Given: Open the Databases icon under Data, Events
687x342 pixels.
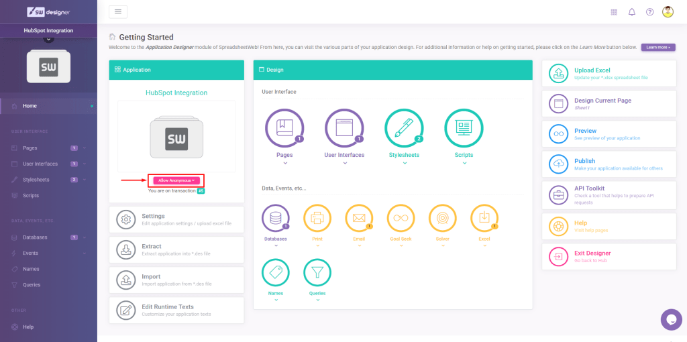Looking at the screenshot, I should [x=275, y=218].
